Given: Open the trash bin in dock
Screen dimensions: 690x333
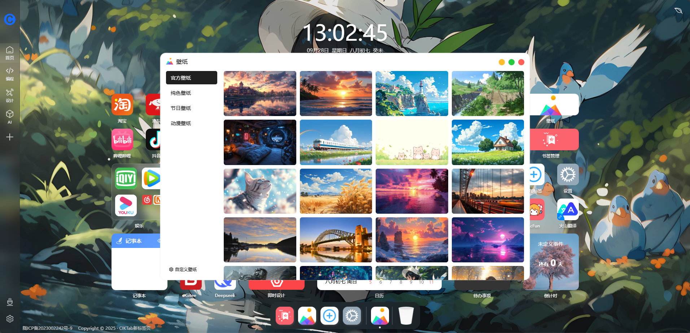Looking at the screenshot, I should (x=406, y=316).
